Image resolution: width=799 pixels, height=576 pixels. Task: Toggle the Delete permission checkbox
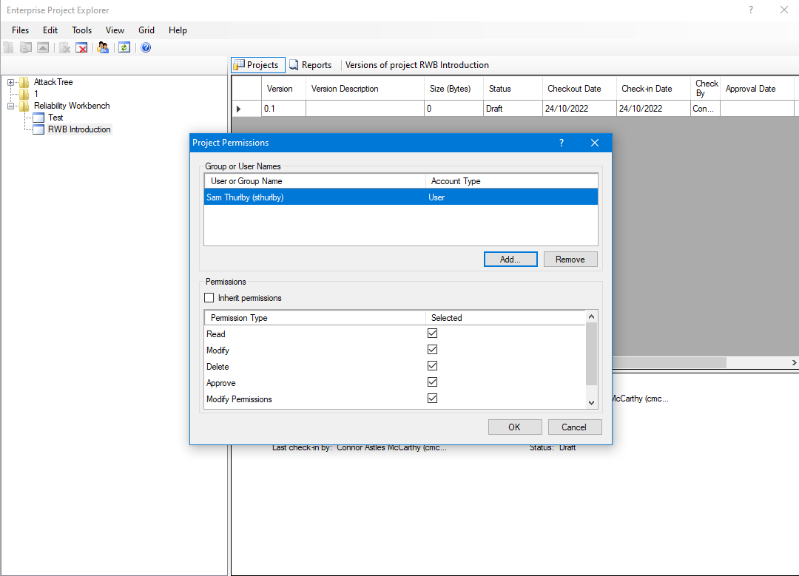point(433,366)
